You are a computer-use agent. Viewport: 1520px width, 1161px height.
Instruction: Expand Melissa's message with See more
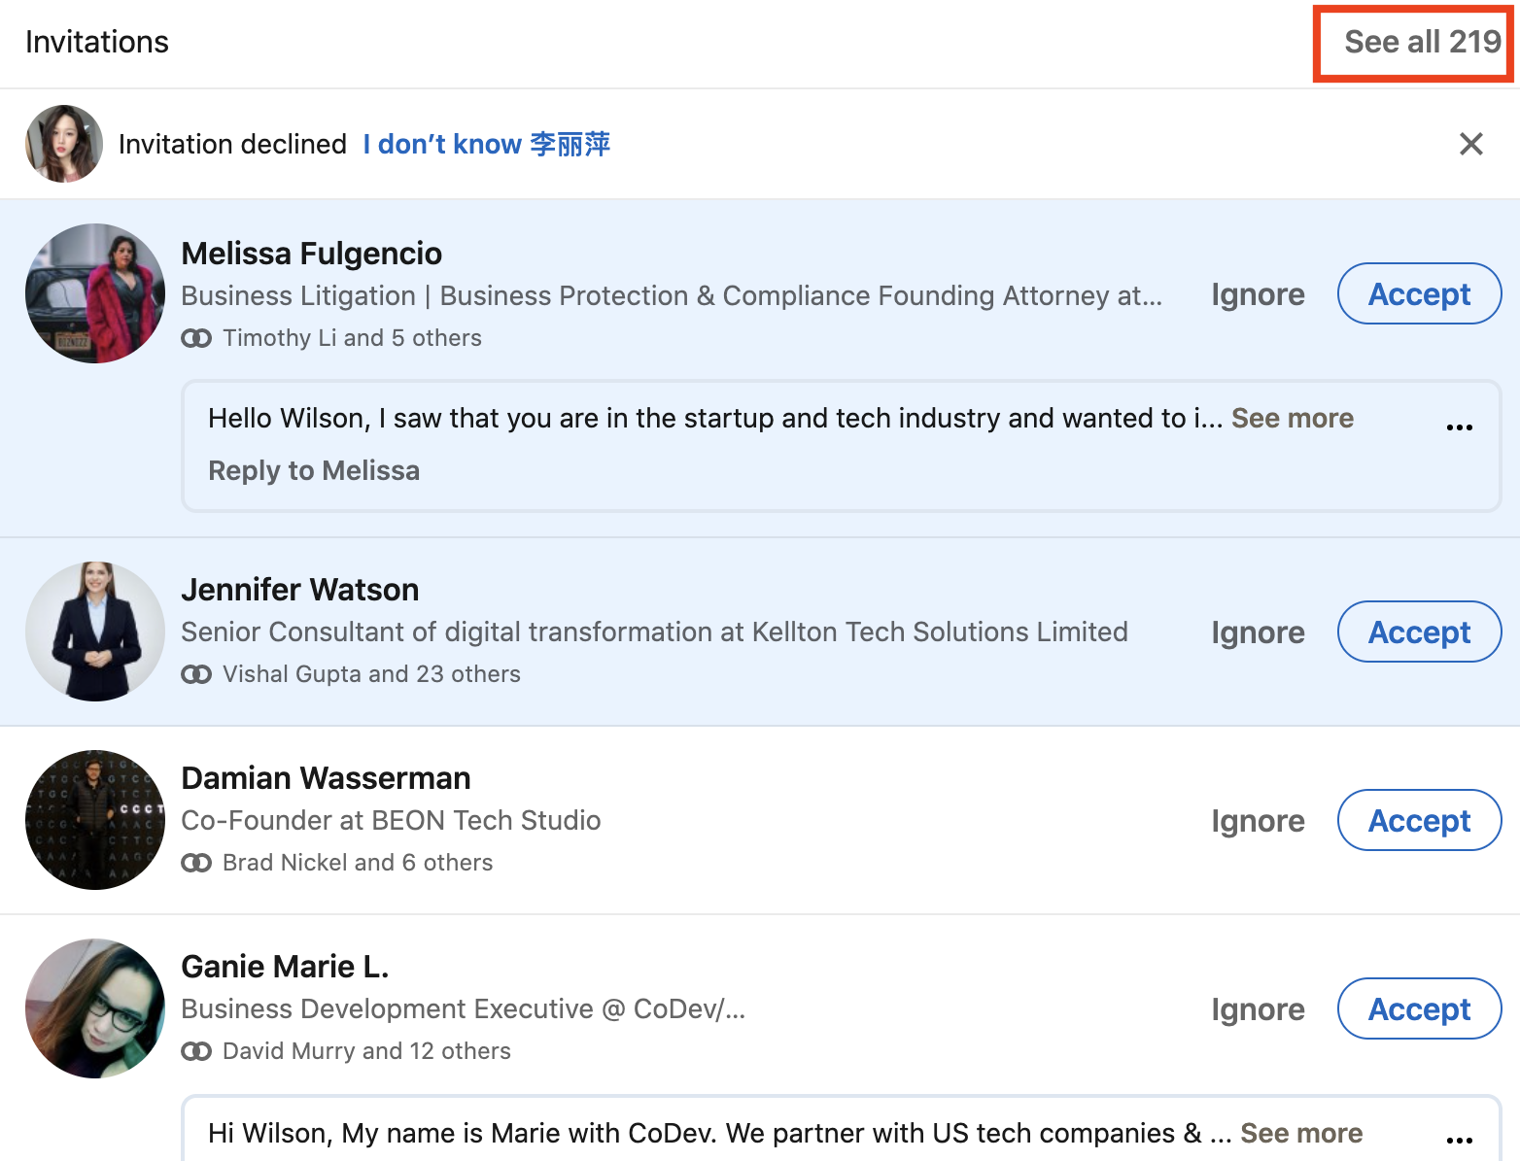1292,418
